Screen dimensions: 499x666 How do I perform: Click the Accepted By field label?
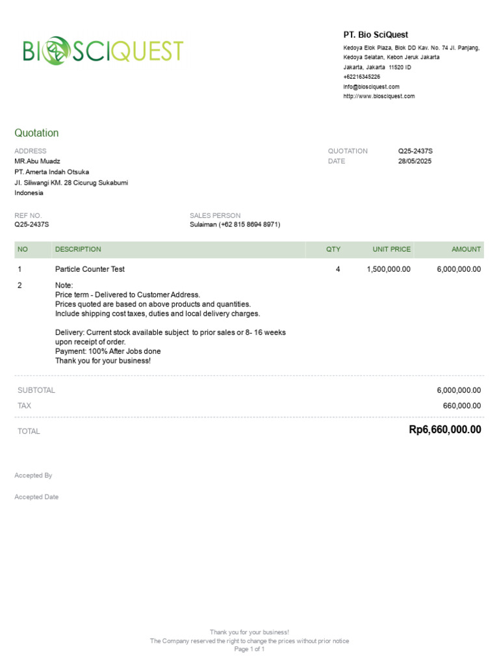tap(33, 475)
